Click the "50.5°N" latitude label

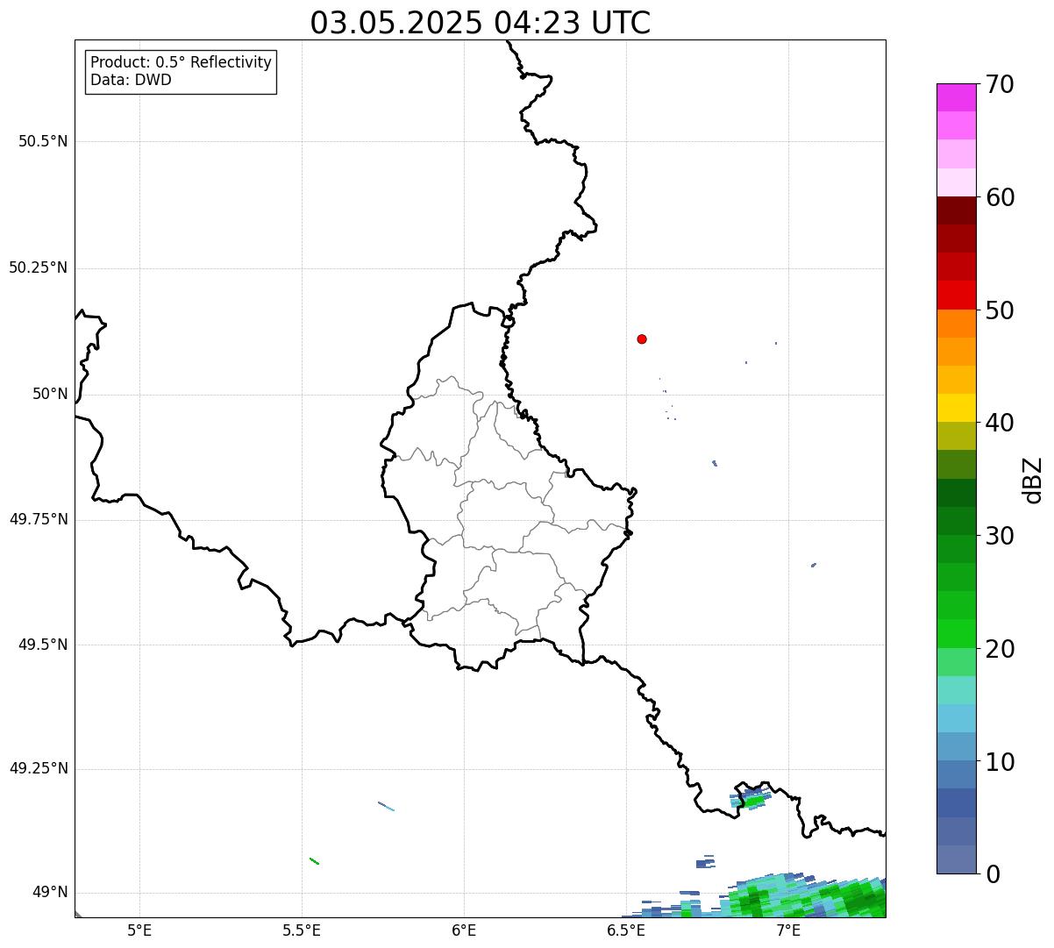(x=43, y=141)
